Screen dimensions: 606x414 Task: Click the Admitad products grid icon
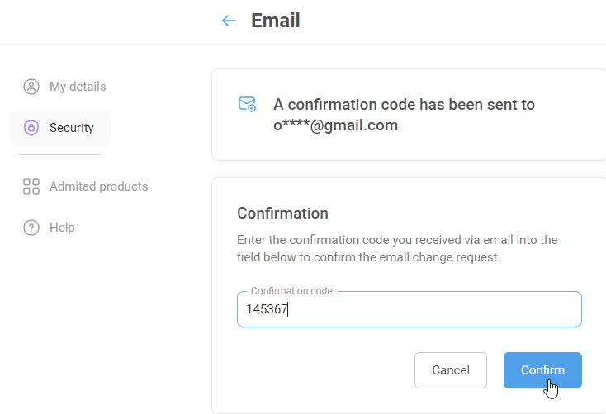pyautogui.click(x=31, y=186)
